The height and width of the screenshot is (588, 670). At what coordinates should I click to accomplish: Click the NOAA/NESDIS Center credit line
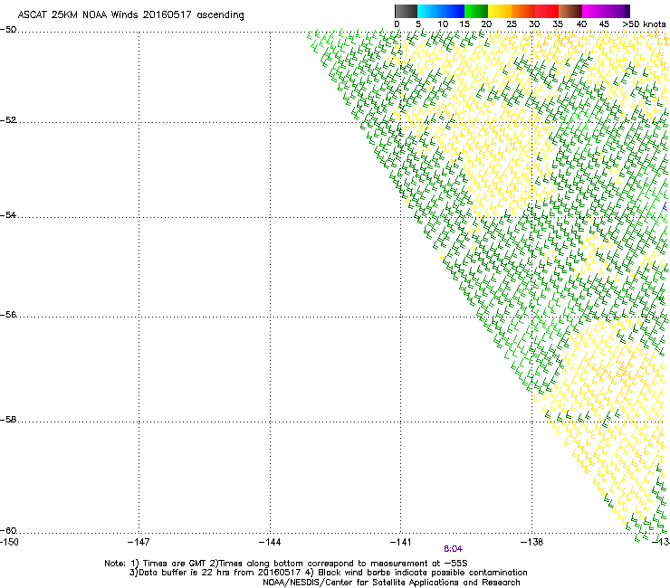pos(391,583)
